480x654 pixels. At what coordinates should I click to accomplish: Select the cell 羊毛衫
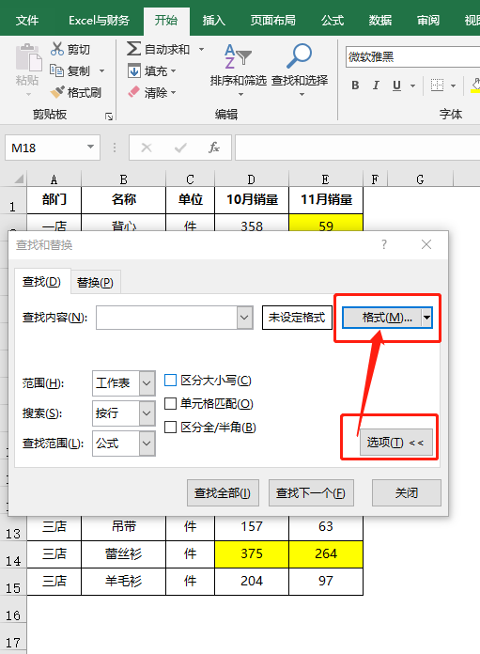coord(123,581)
